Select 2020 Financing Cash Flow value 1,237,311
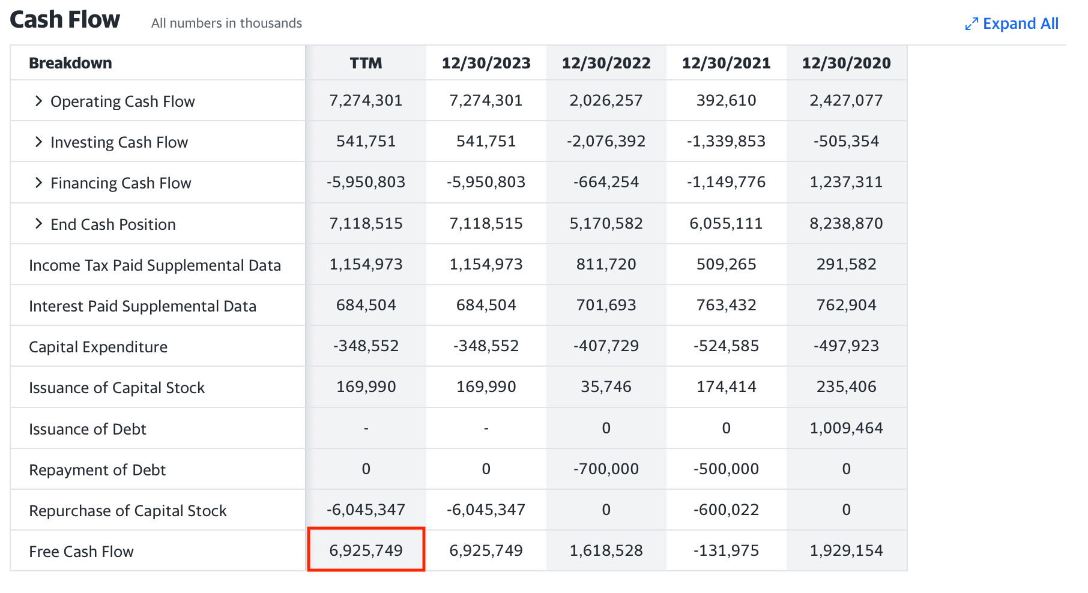 point(846,182)
